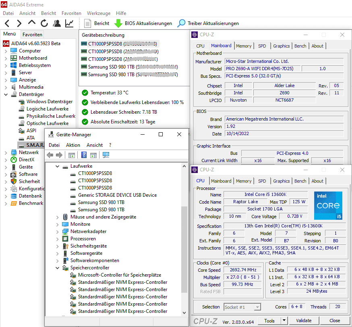Screen dimensions: 352x327
Task: Open the Hilfe menu in AIDA64
Action: click(121, 13)
